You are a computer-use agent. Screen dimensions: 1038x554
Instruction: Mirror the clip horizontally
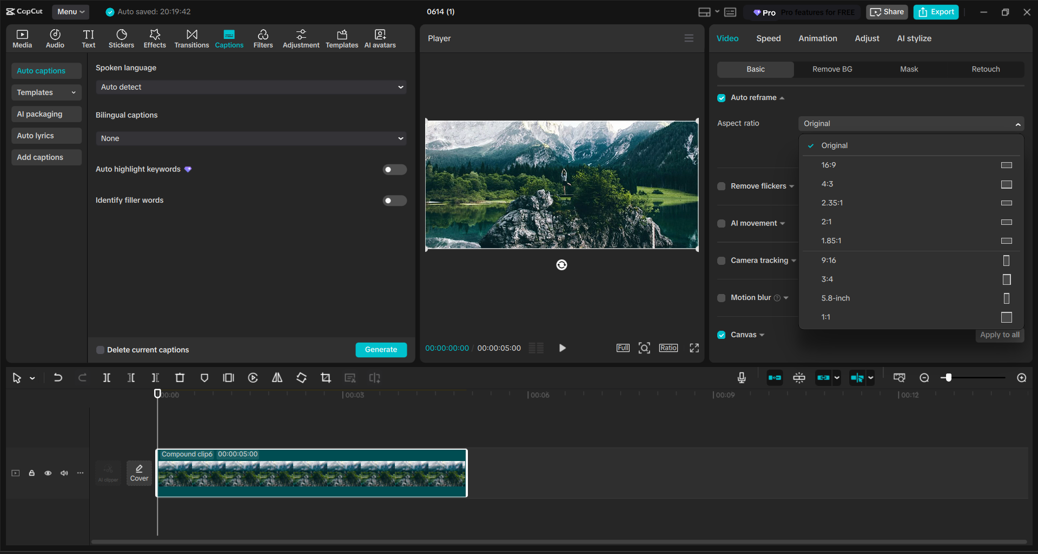[x=277, y=378]
